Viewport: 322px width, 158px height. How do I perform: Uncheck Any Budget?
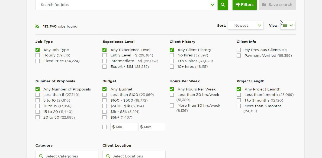[105, 89]
